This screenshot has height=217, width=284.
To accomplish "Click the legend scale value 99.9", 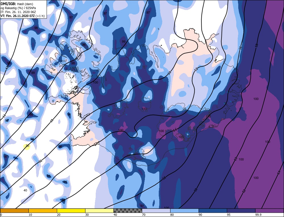I will pyautogui.click(x=258, y=215).
